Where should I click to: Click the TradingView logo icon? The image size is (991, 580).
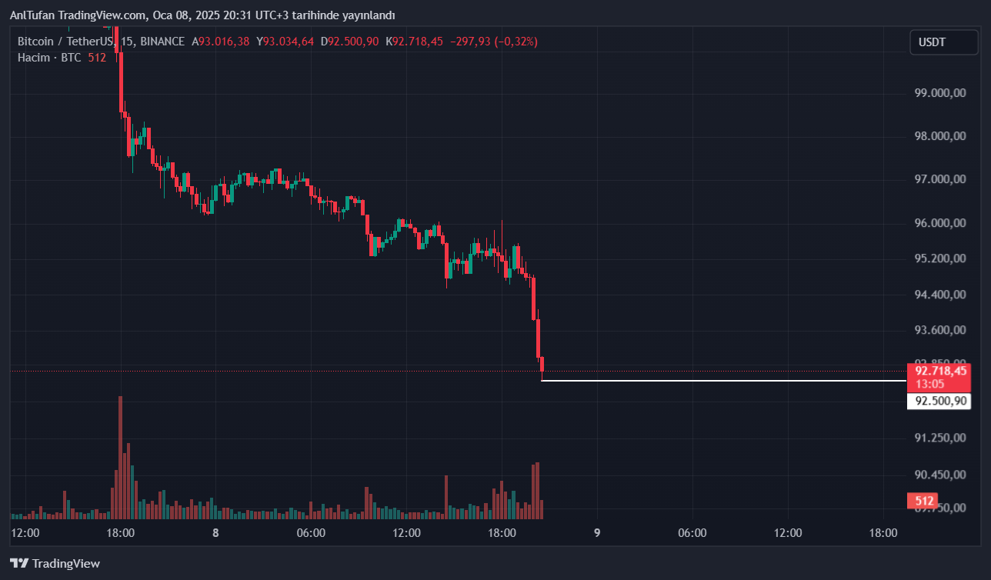tap(19, 563)
